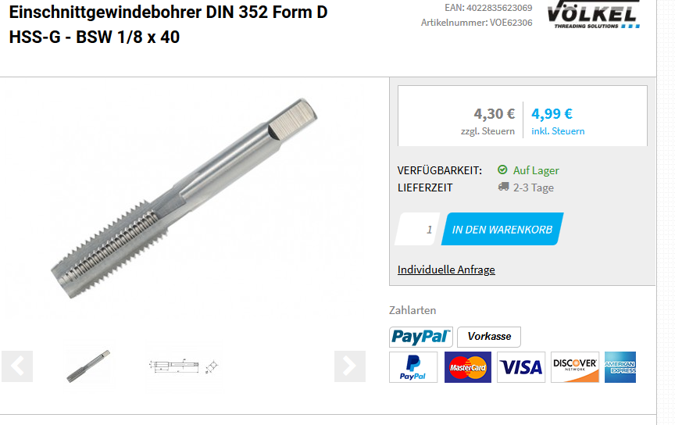Choose the MasterCard payment icon
675x425 pixels.
467,367
